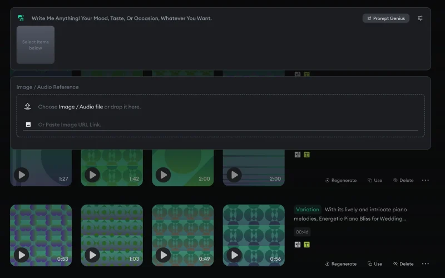Play the 1:42 track
This screenshot has width=445, height=278.
coord(92,175)
